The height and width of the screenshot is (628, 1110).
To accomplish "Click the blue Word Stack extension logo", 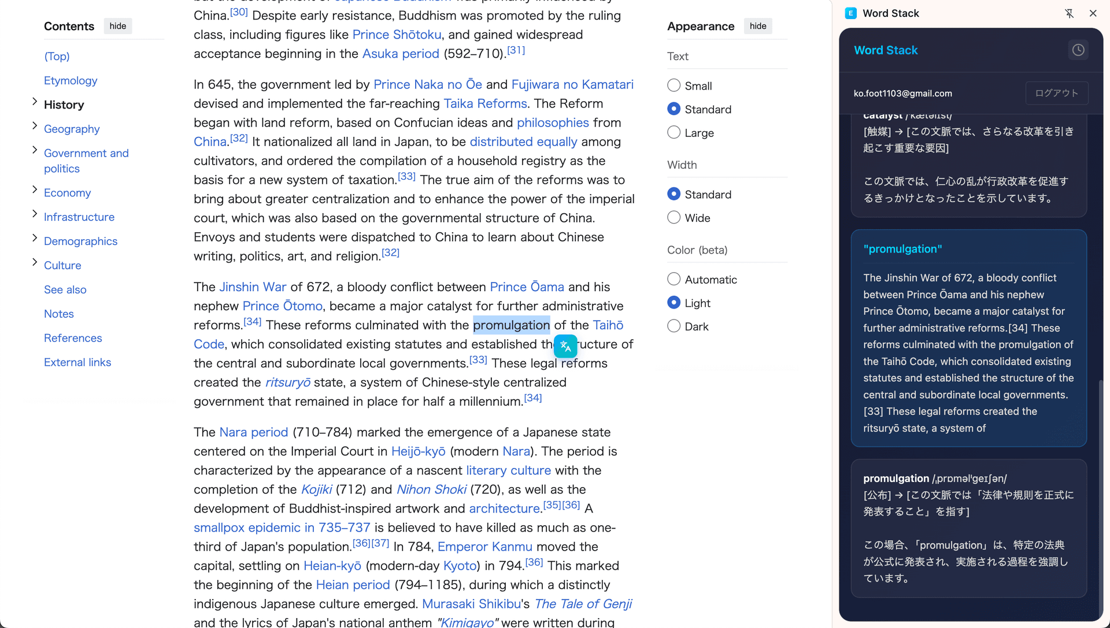I will point(850,13).
